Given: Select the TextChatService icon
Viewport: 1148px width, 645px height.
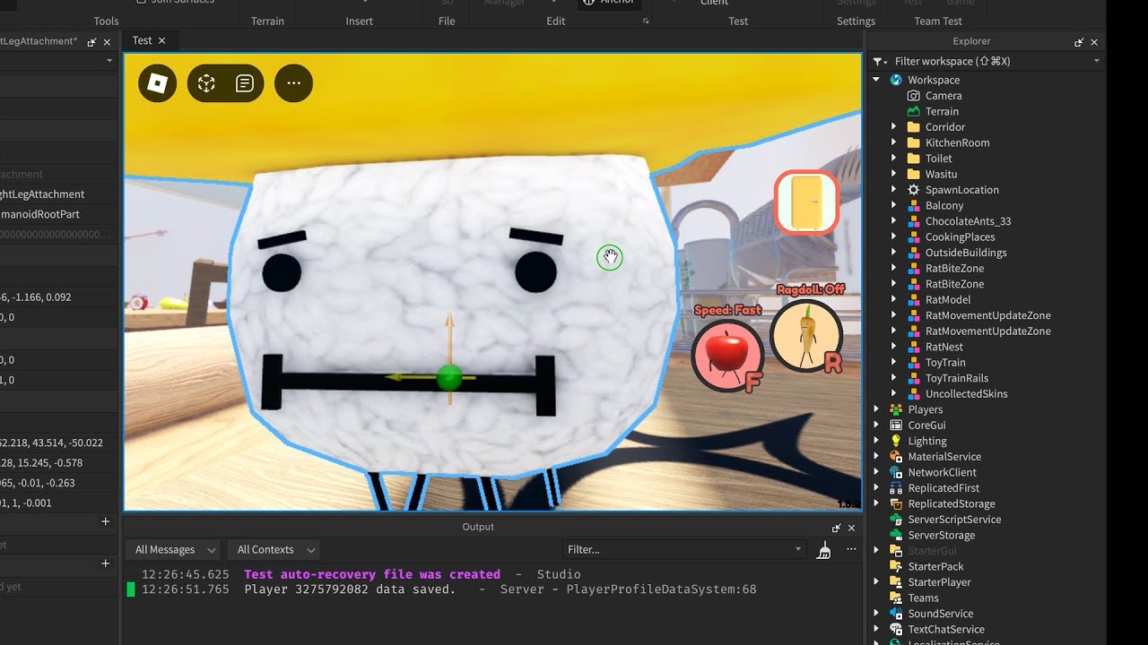Looking at the screenshot, I should click(895, 629).
